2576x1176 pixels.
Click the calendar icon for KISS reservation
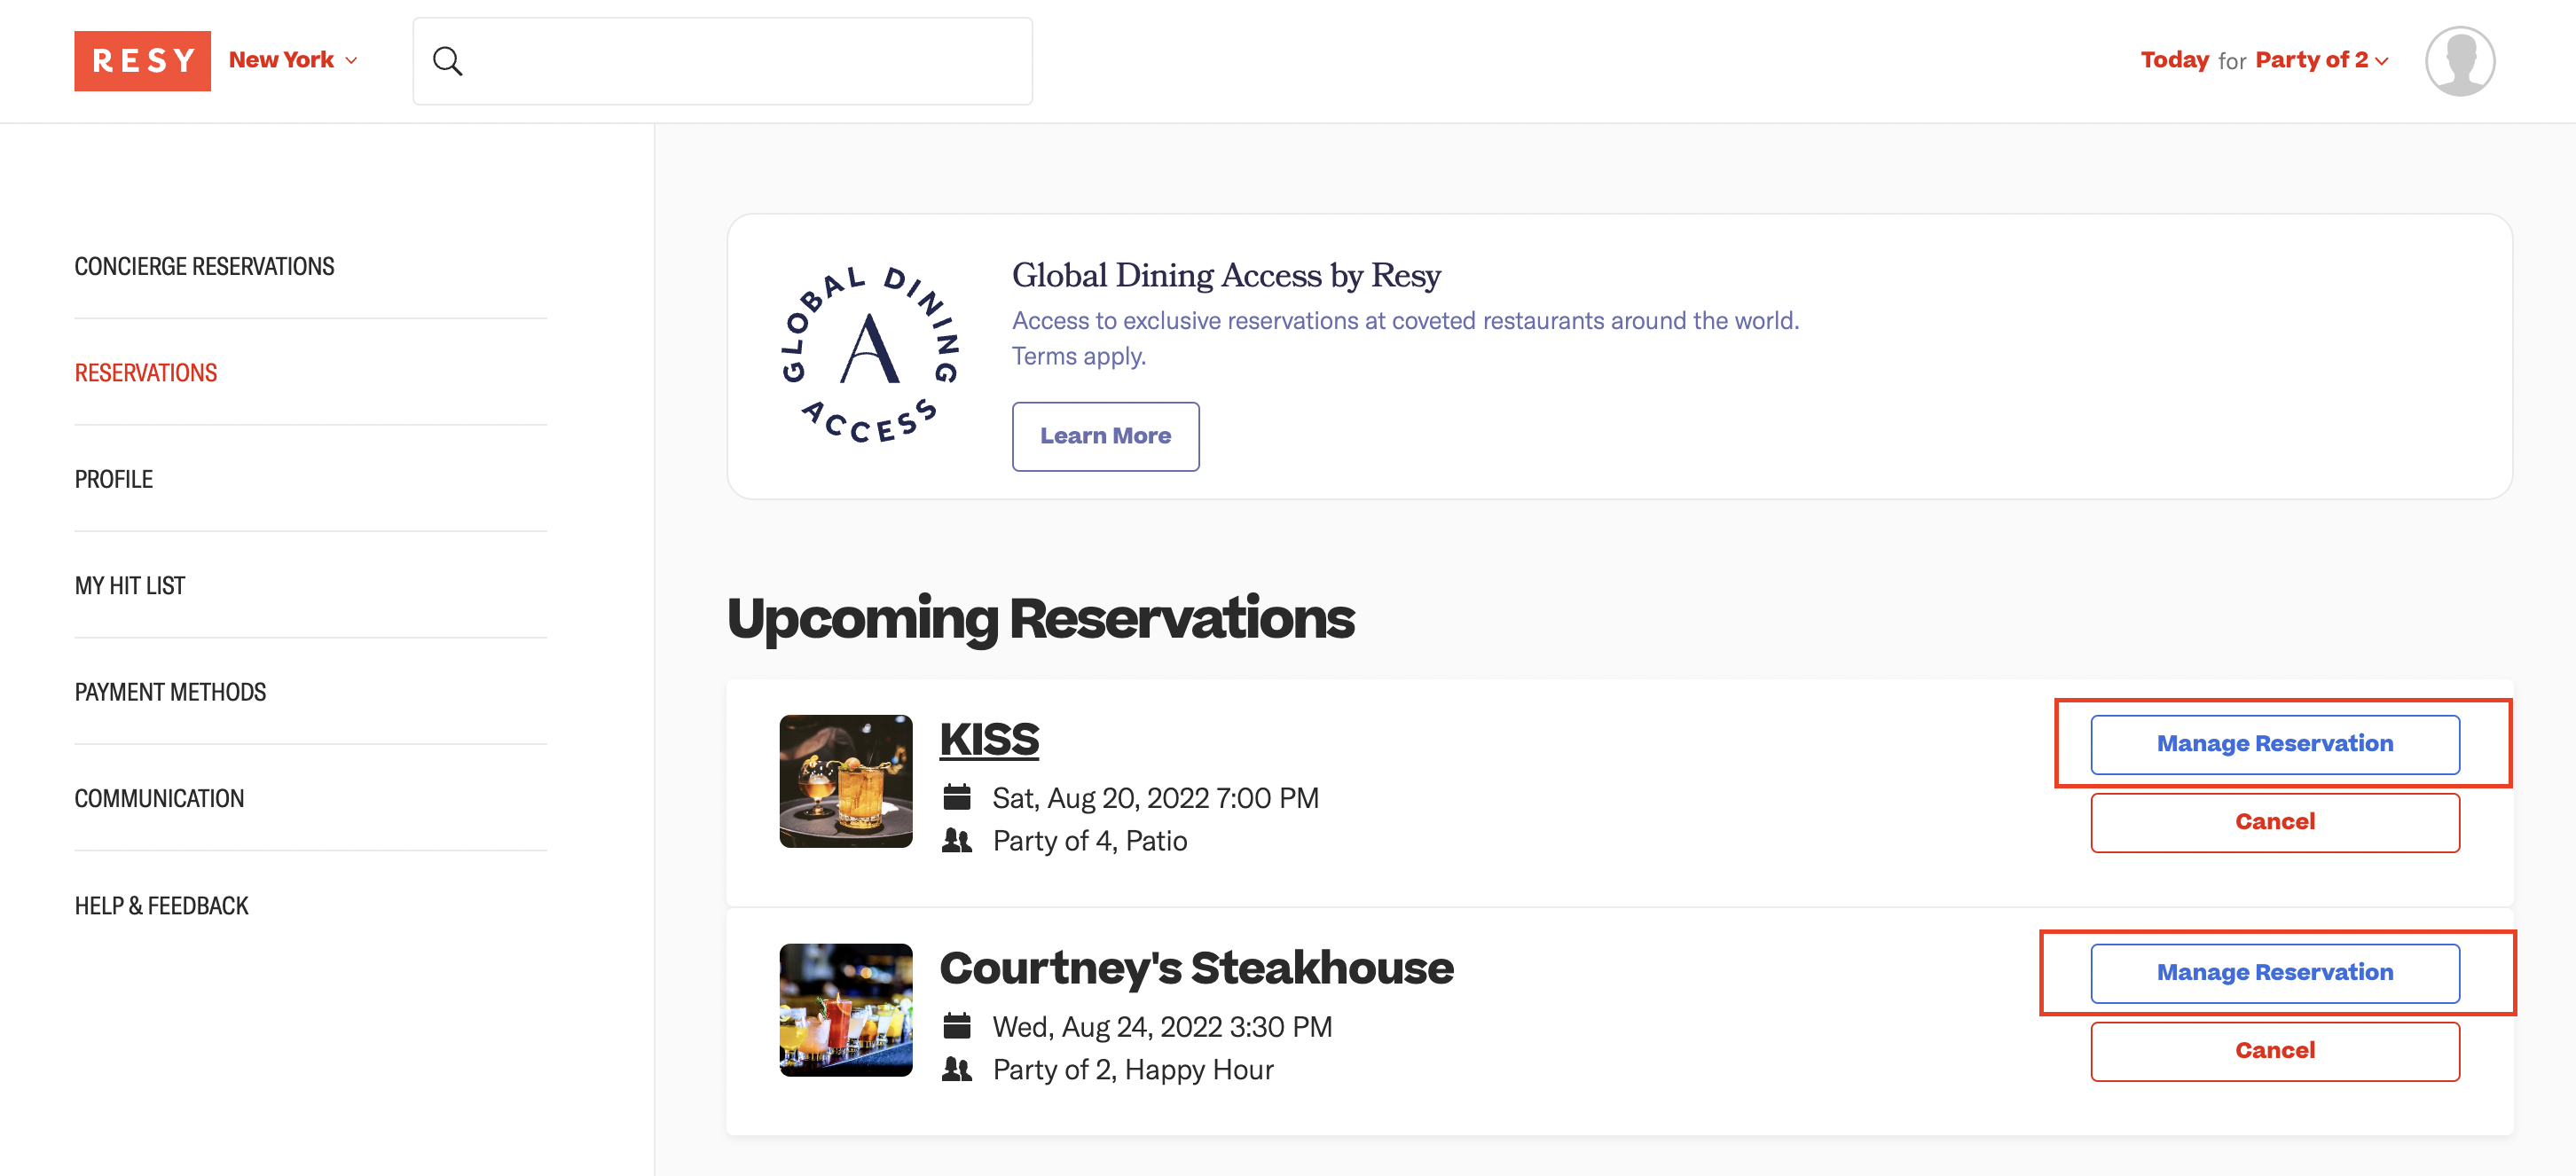(957, 797)
